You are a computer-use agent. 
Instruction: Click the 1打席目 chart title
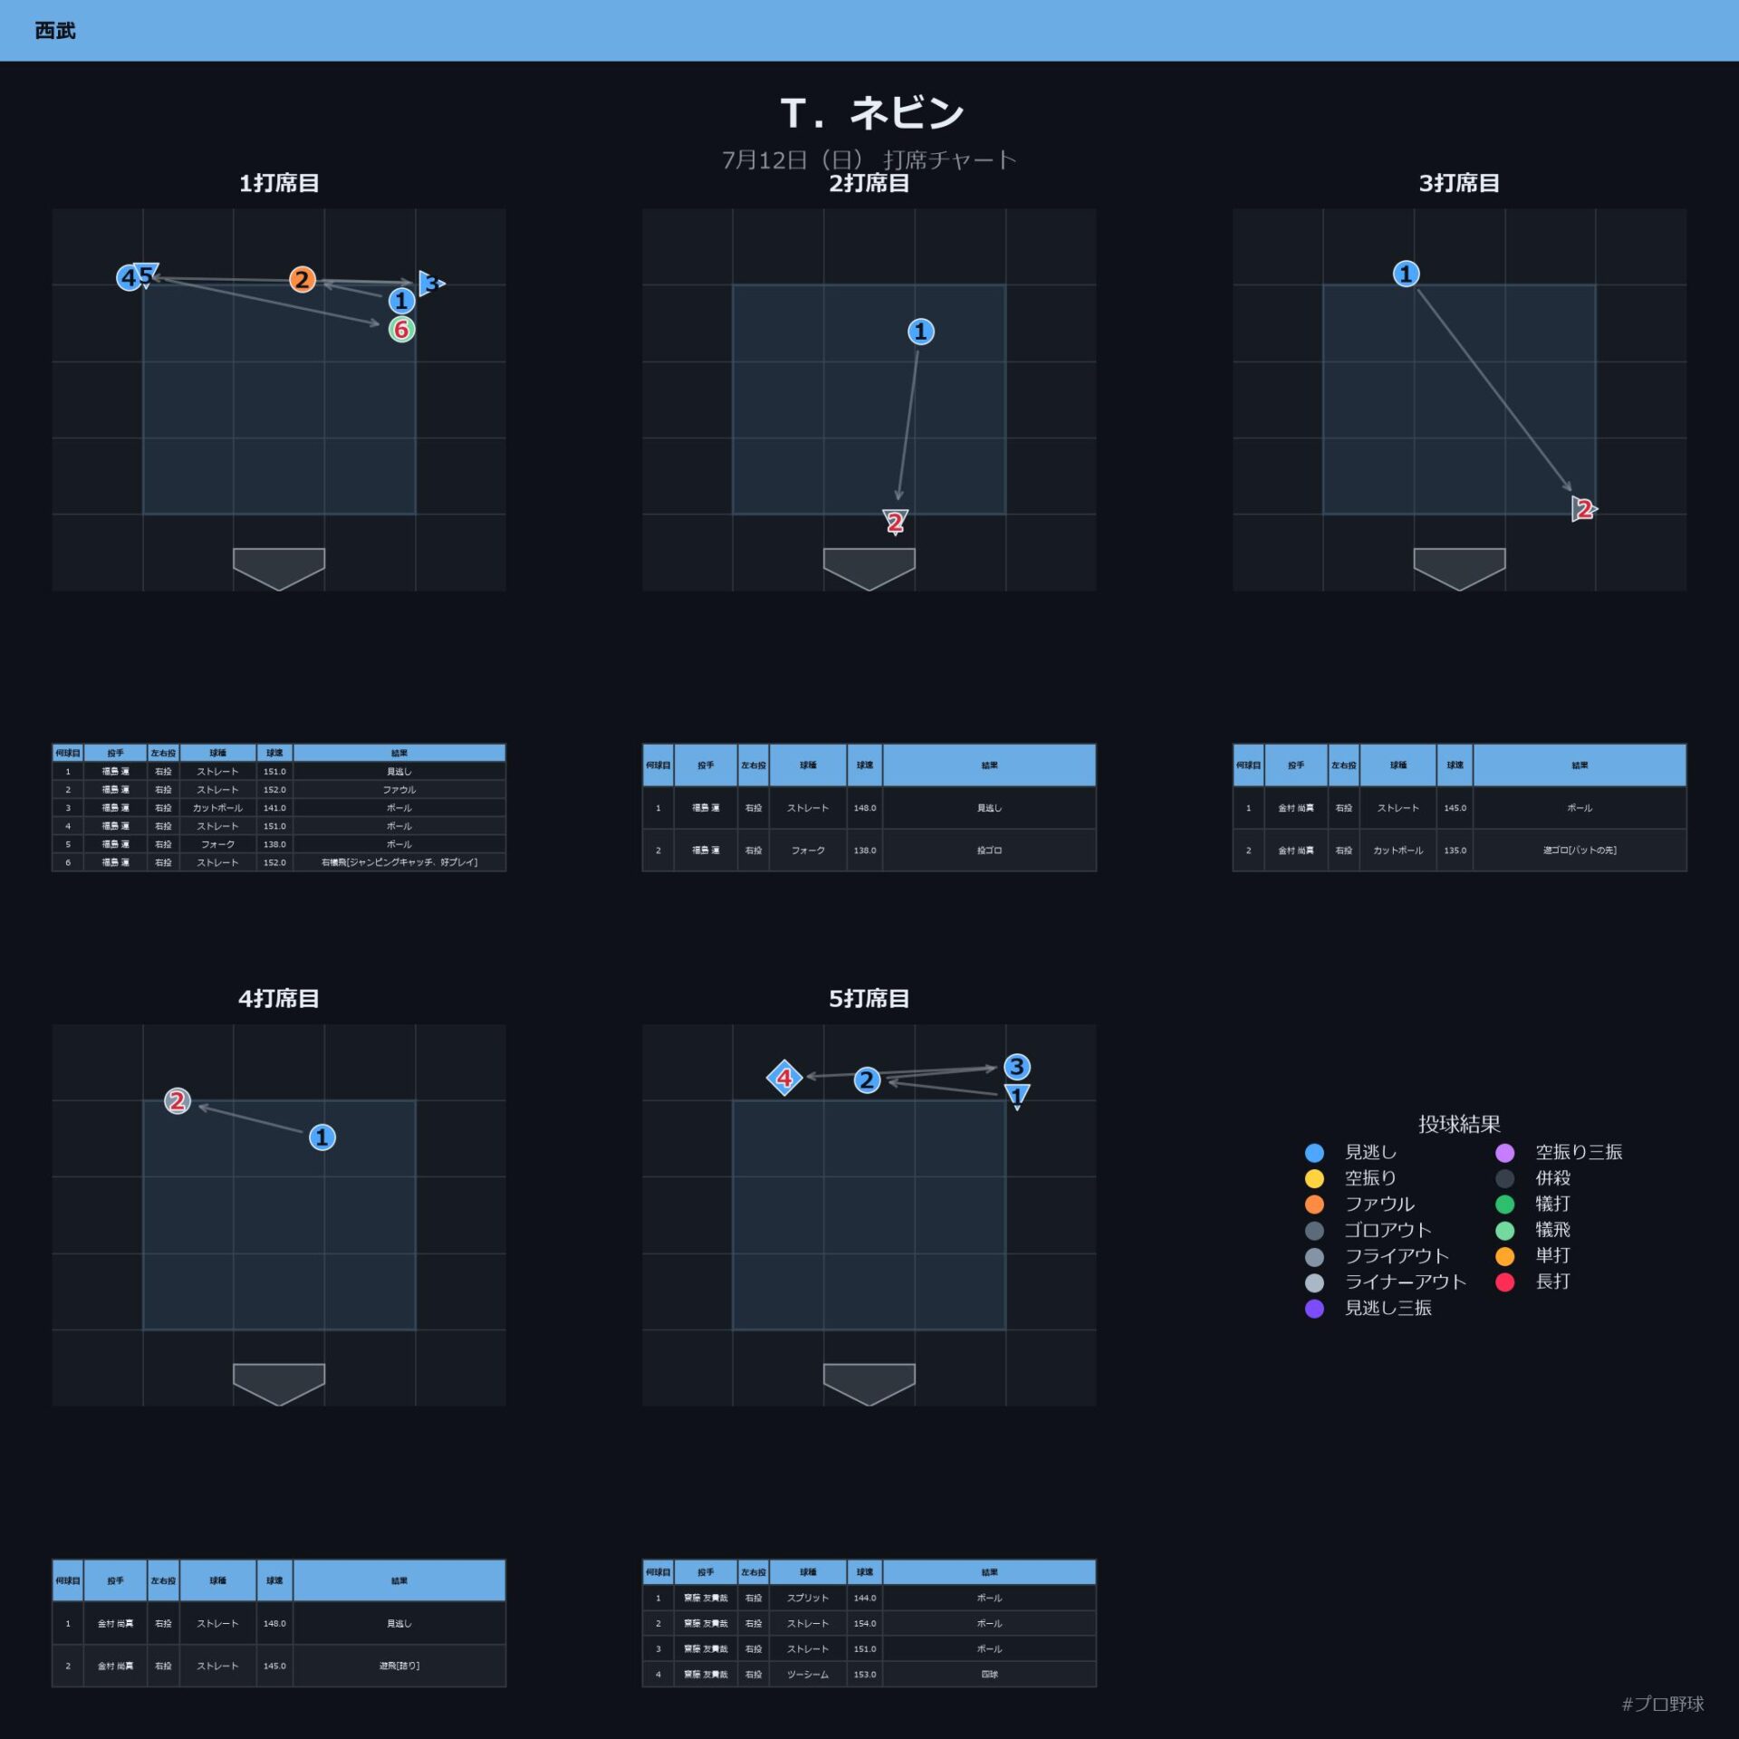[x=279, y=183]
